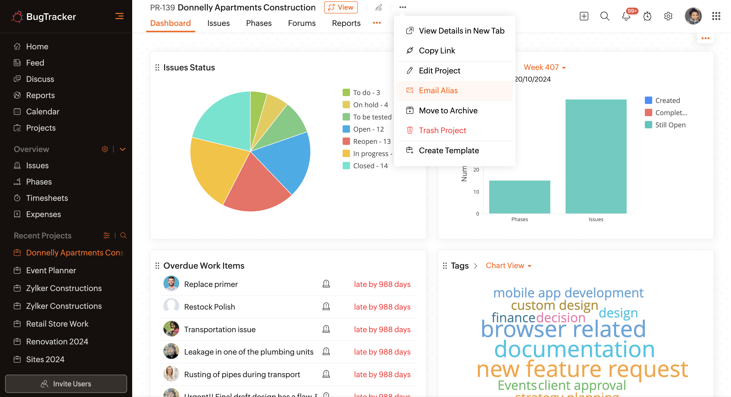Open the Chart View dropdown

(x=508, y=266)
